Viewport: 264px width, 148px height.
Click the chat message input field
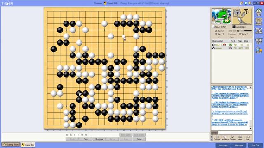coord(235,132)
